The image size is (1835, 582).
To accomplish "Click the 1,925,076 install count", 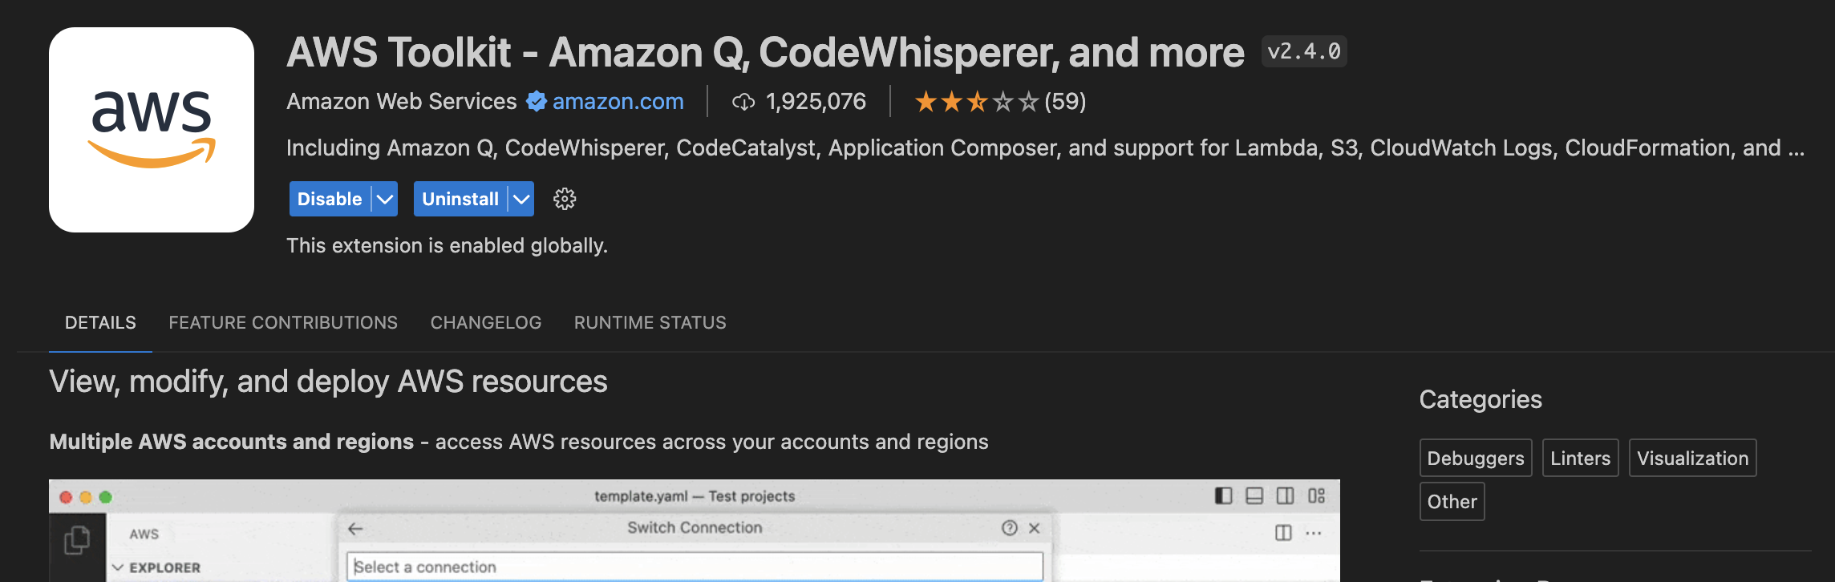I will tap(816, 102).
